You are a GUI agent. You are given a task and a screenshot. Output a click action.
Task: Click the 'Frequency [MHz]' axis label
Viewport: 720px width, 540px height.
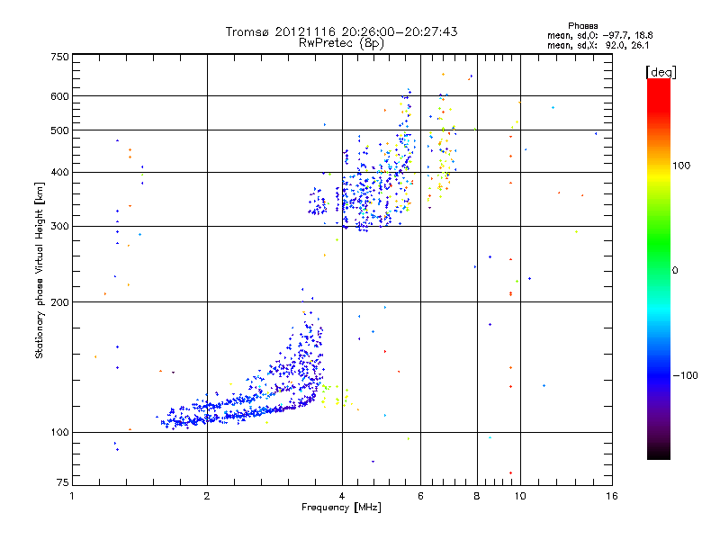[341, 508]
